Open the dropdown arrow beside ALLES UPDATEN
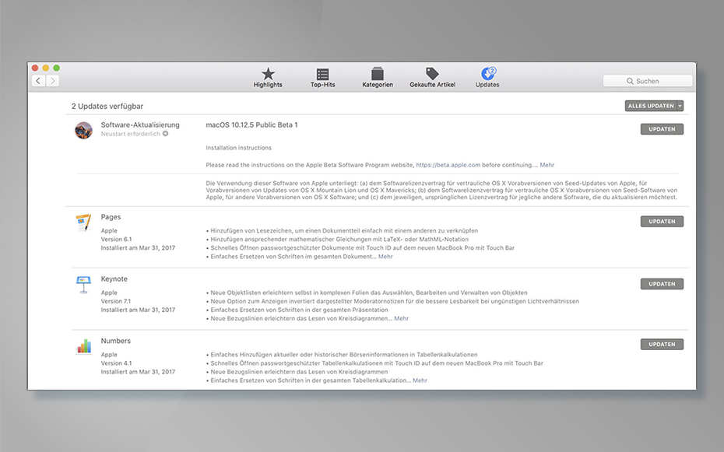Screen dimensions: 724x452 [680, 106]
